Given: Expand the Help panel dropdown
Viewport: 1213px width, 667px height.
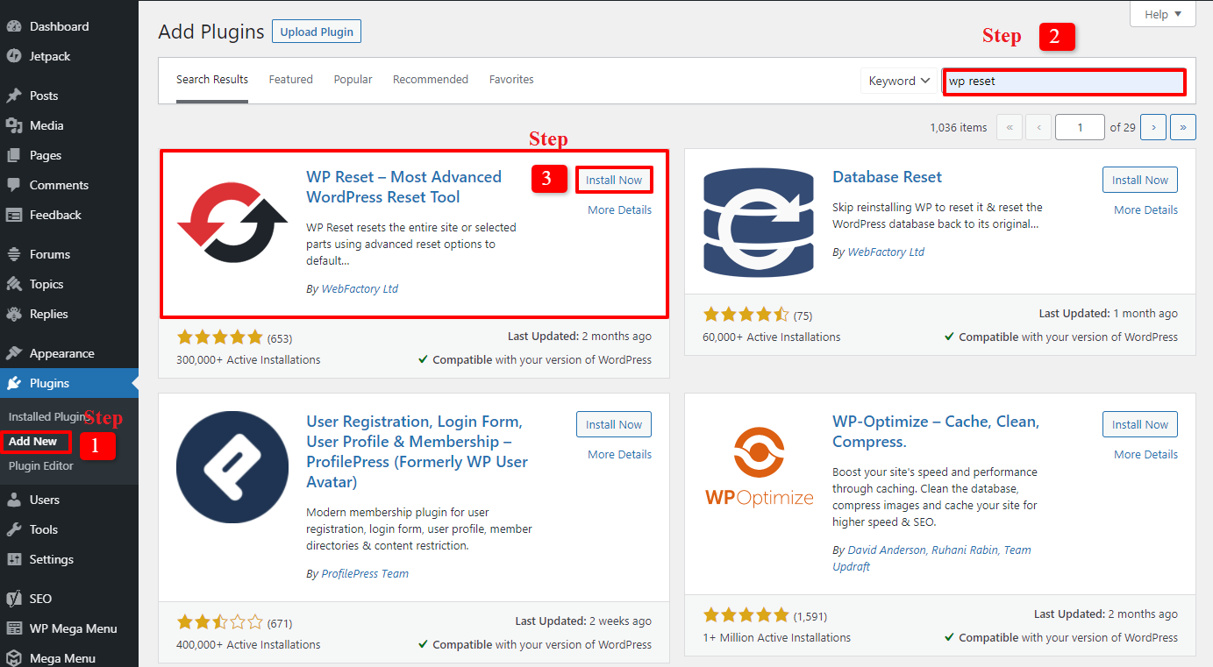Looking at the screenshot, I should [x=1163, y=14].
